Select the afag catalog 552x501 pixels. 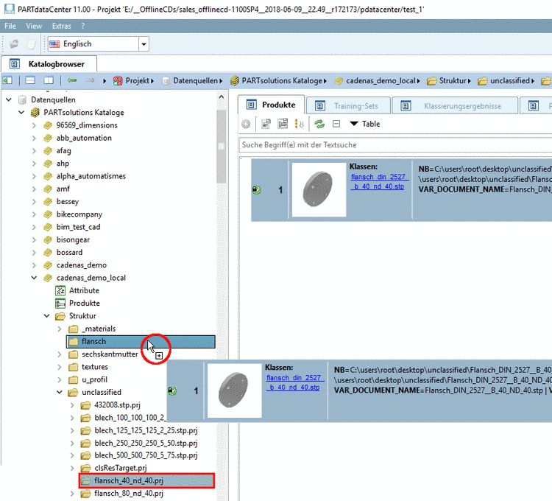(63, 150)
